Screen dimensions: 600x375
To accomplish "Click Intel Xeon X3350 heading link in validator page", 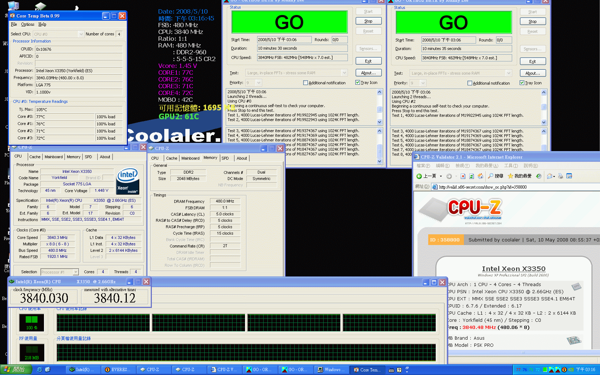I will pos(514,269).
